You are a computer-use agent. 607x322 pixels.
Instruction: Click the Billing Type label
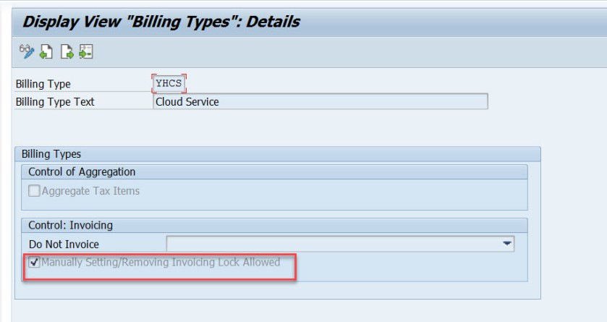[x=43, y=84]
